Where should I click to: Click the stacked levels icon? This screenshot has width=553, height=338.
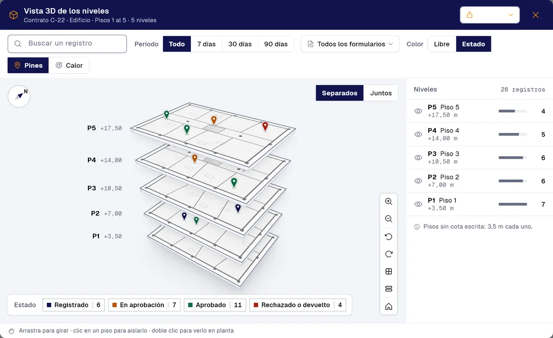tap(389, 289)
